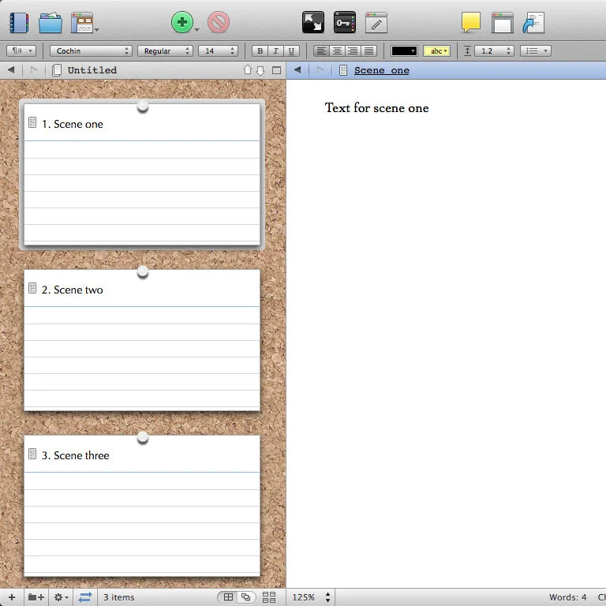The image size is (606, 606).
Task: Toggle Bold formatting
Action: 260,50
